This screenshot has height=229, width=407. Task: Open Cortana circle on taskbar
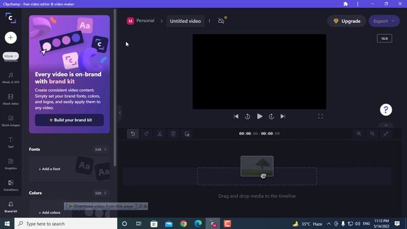[x=125, y=223]
